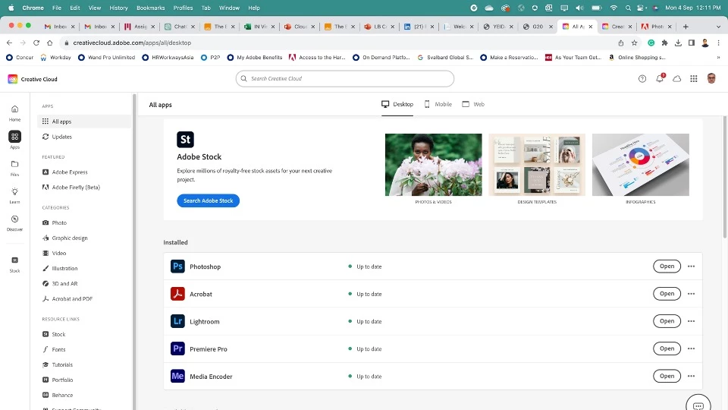Switch to the Web tab

(x=473, y=104)
